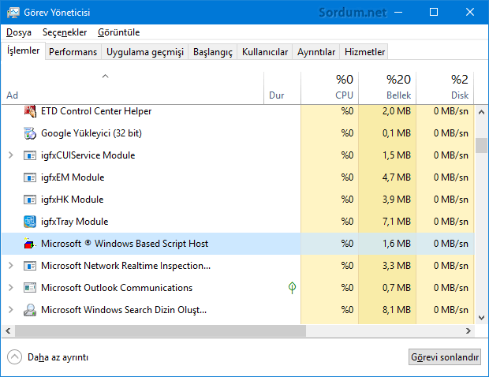
Task: Expand the igfxCUIService Module row
Action: coord(10,155)
